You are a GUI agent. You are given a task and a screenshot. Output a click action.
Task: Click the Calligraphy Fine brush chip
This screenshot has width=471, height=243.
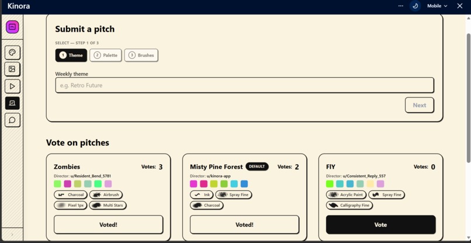[x=349, y=206]
